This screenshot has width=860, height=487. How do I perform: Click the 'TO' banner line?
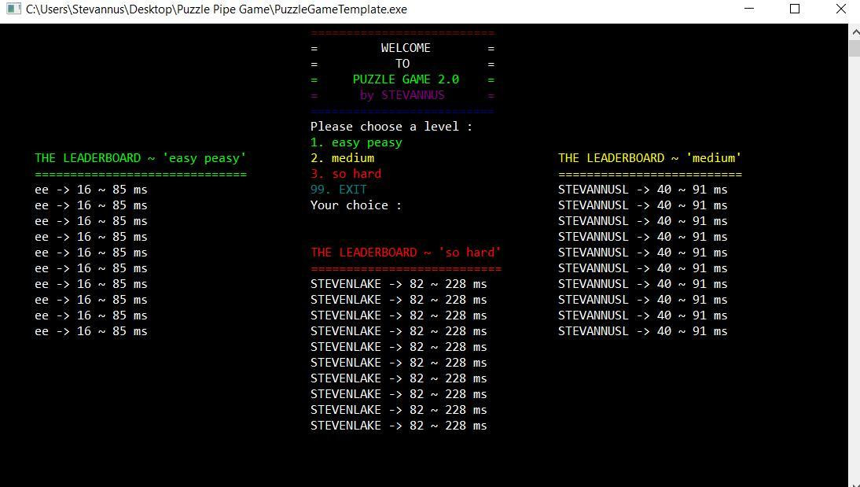[x=402, y=64]
